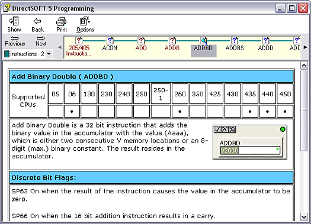
Task: Select the ADDBS topic in browse bar
Action: click(x=235, y=44)
